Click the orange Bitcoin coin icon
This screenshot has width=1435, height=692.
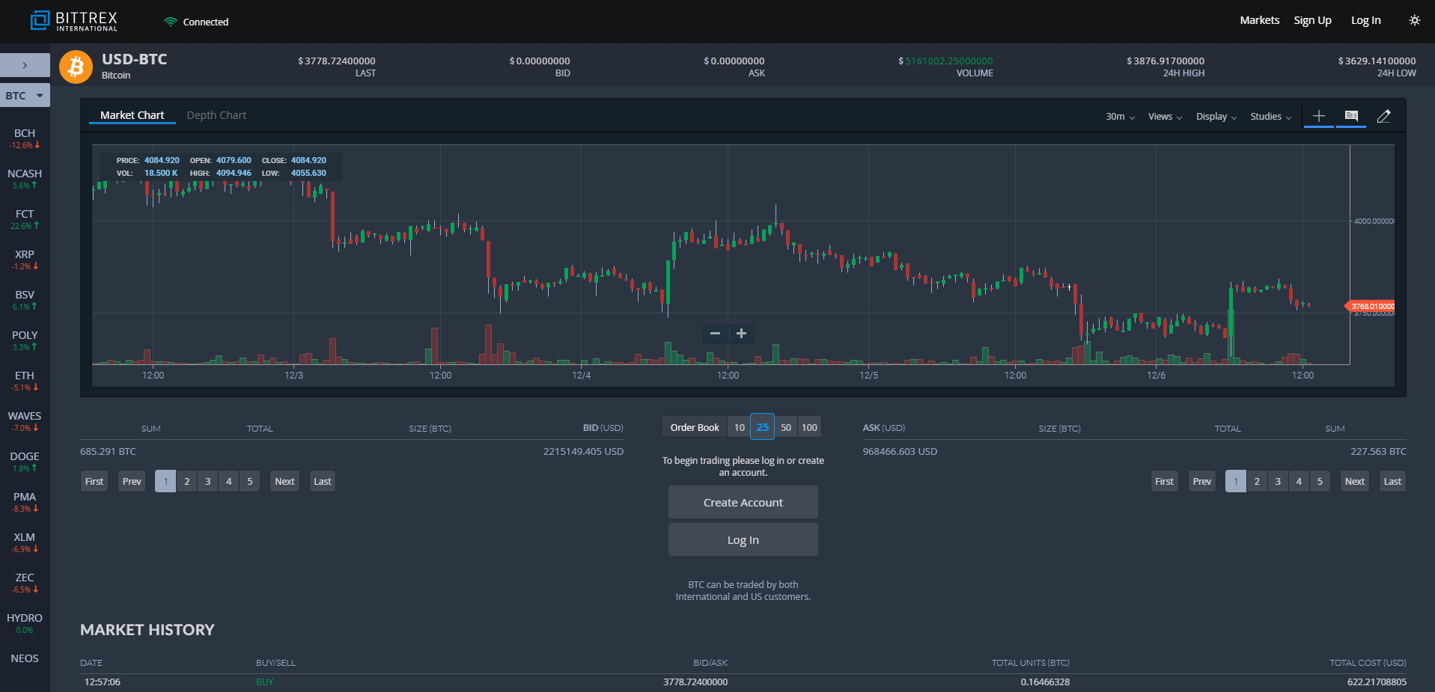point(76,67)
